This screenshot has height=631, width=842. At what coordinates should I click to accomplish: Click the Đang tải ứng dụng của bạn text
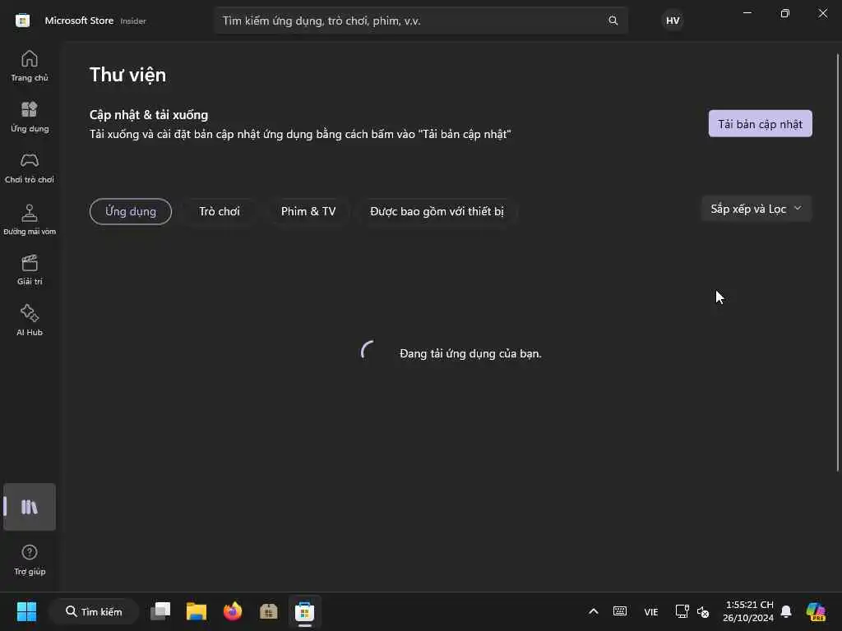pyautogui.click(x=470, y=353)
